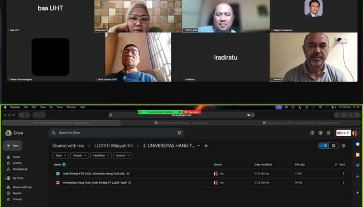Go to Shared with me in sidebar
This screenshot has width=363, height=207.
(x=22, y=187)
